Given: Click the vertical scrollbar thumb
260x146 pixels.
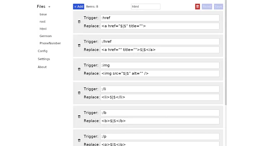Looking at the screenshot, I should click(x=226, y=52).
